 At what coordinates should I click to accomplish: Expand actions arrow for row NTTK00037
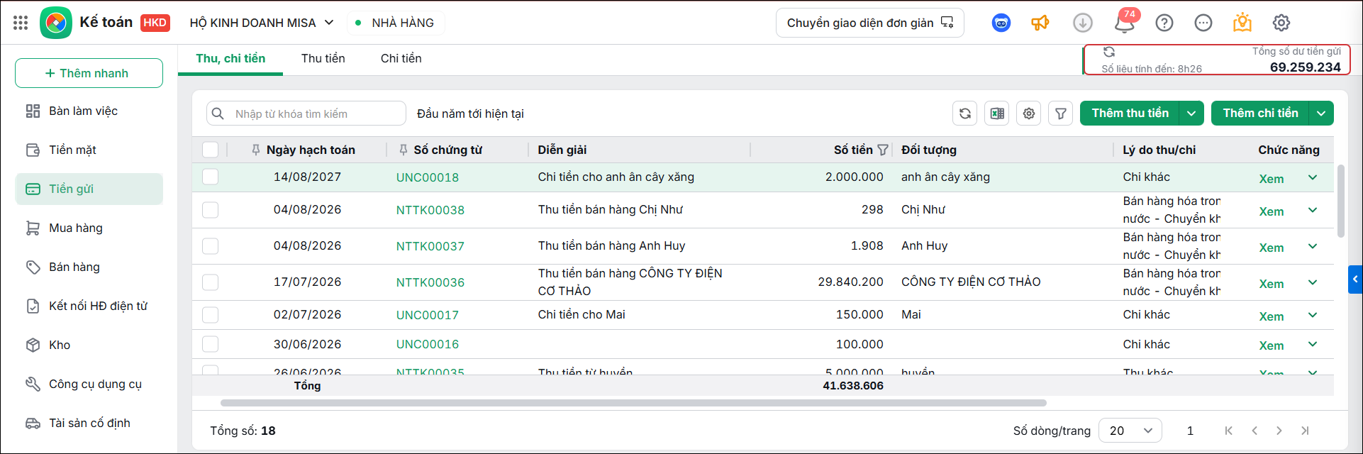tap(1313, 246)
